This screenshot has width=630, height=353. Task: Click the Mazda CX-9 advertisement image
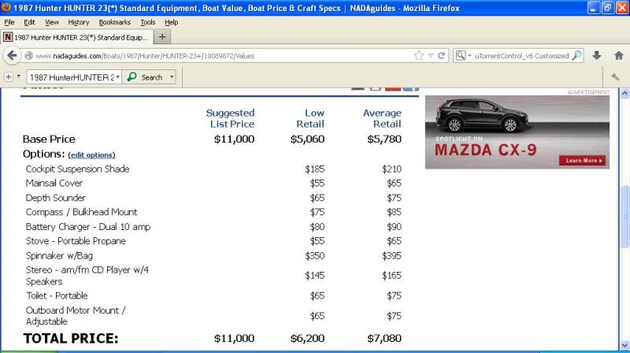[517, 132]
